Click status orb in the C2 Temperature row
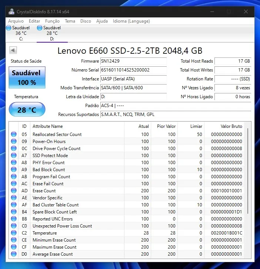Viewport: 260px width, 269px height. click(14, 233)
